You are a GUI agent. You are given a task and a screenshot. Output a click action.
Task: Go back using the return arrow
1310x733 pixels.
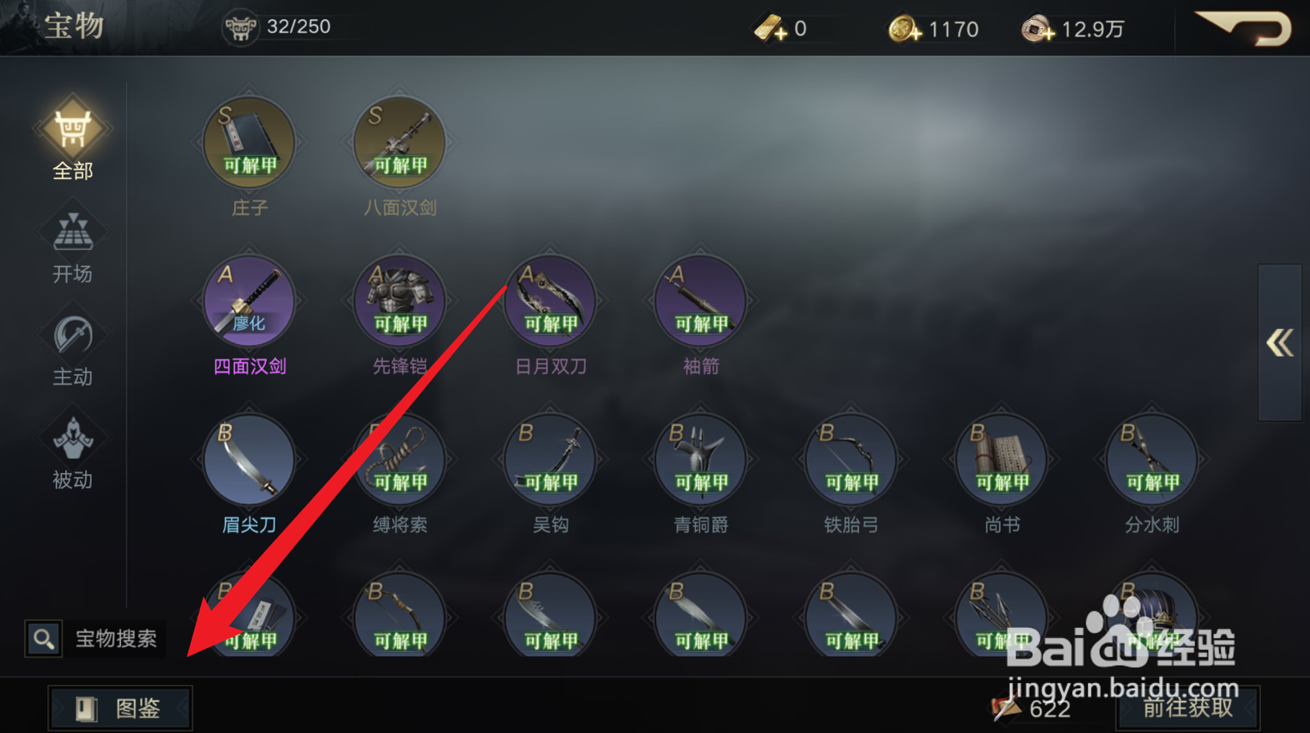1243,27
